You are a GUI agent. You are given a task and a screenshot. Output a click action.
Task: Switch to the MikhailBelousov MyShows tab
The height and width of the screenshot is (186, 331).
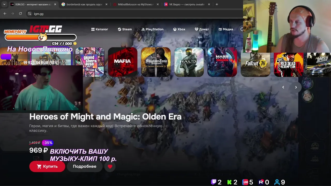pyautogui.click(x=136, y=4)
